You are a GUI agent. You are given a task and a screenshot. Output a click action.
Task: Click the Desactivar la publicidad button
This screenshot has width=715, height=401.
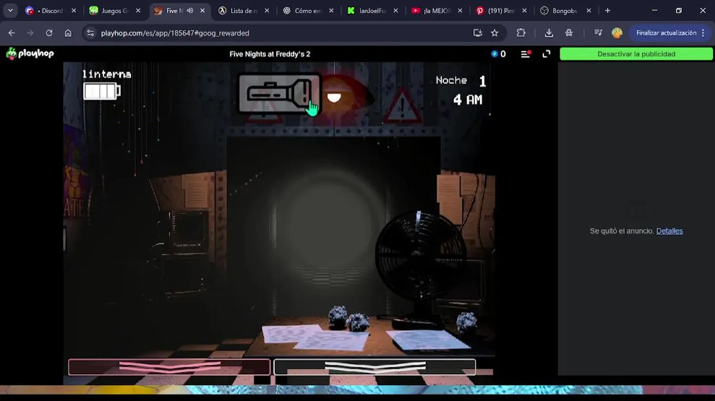click(636, 54)
